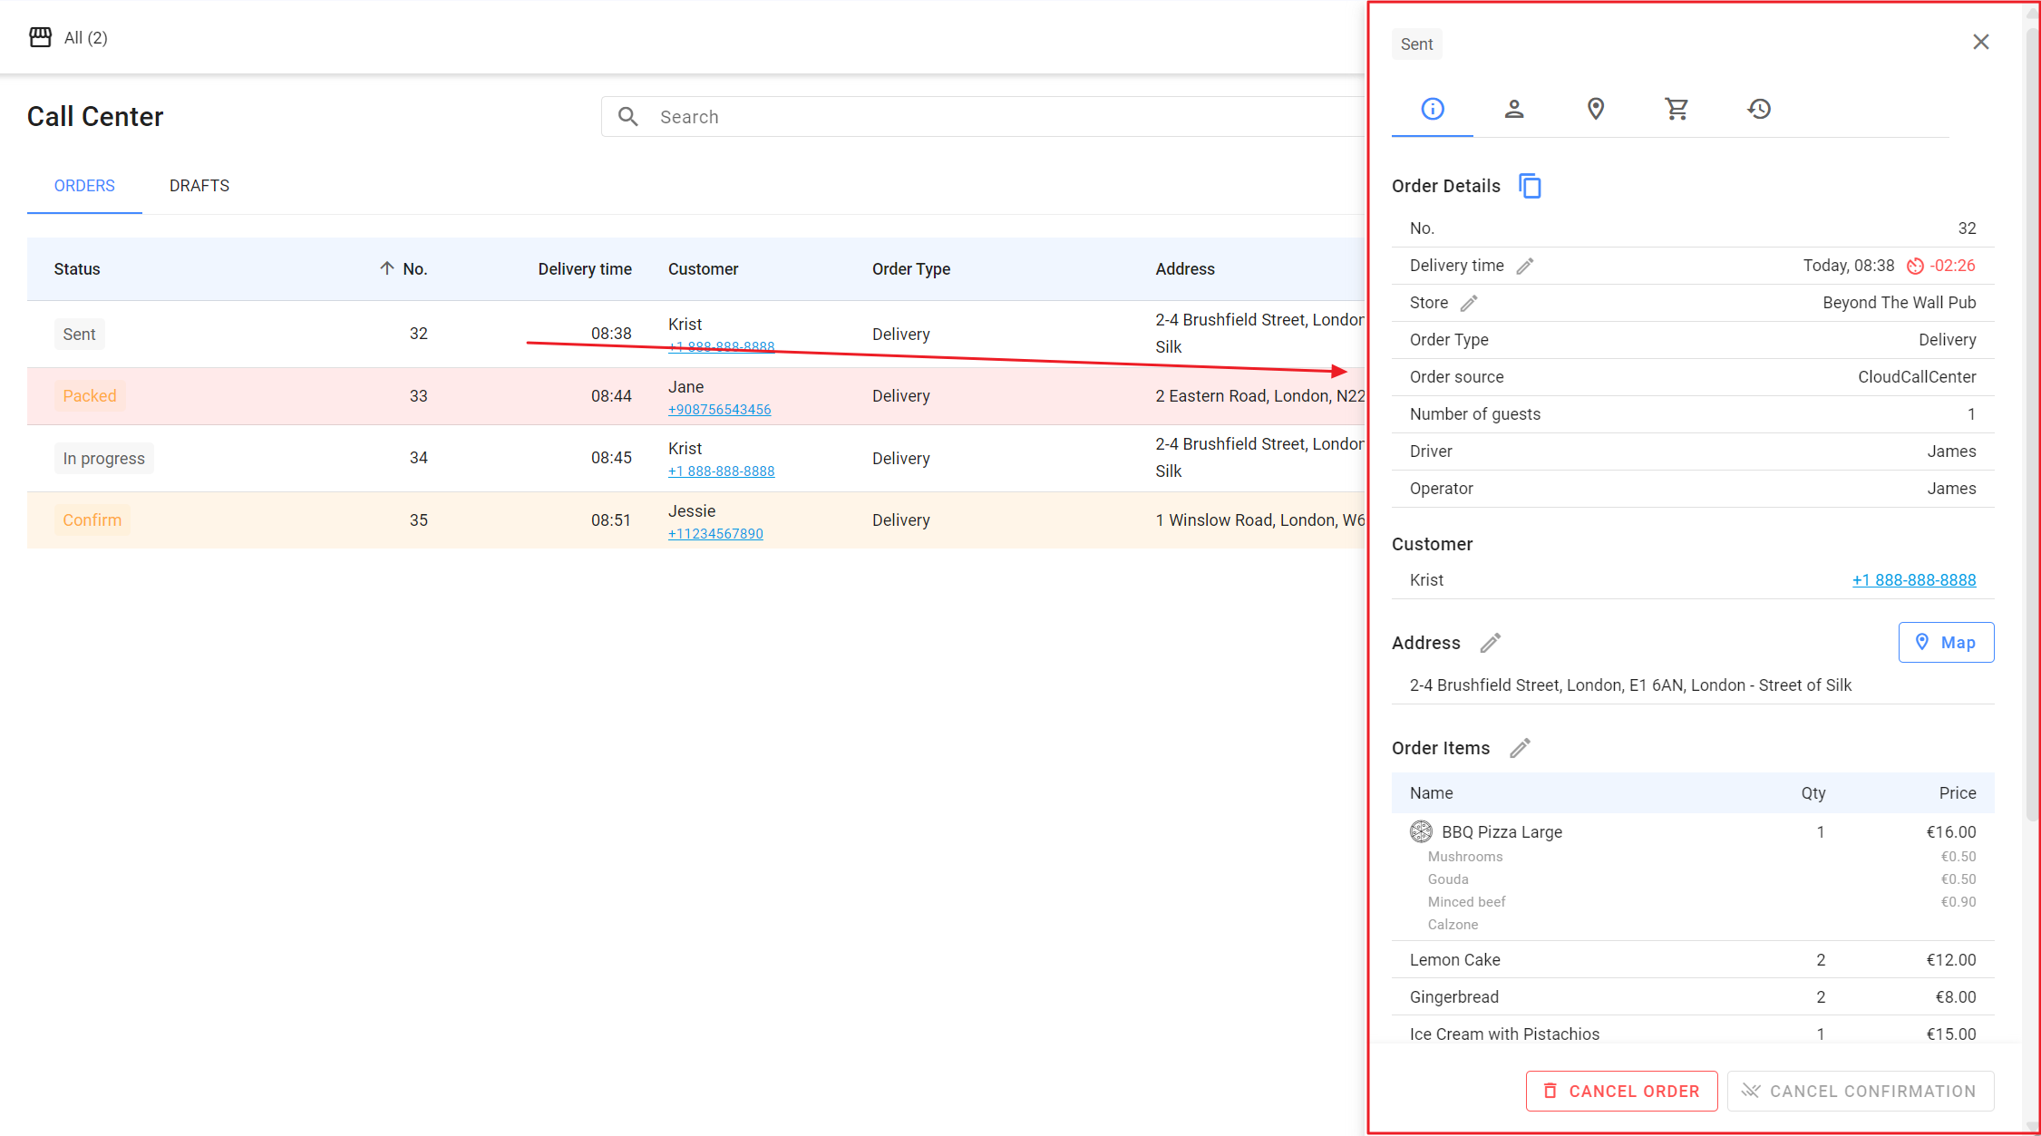Click the address 2 Eastern Road, London

click(1259, 396)
